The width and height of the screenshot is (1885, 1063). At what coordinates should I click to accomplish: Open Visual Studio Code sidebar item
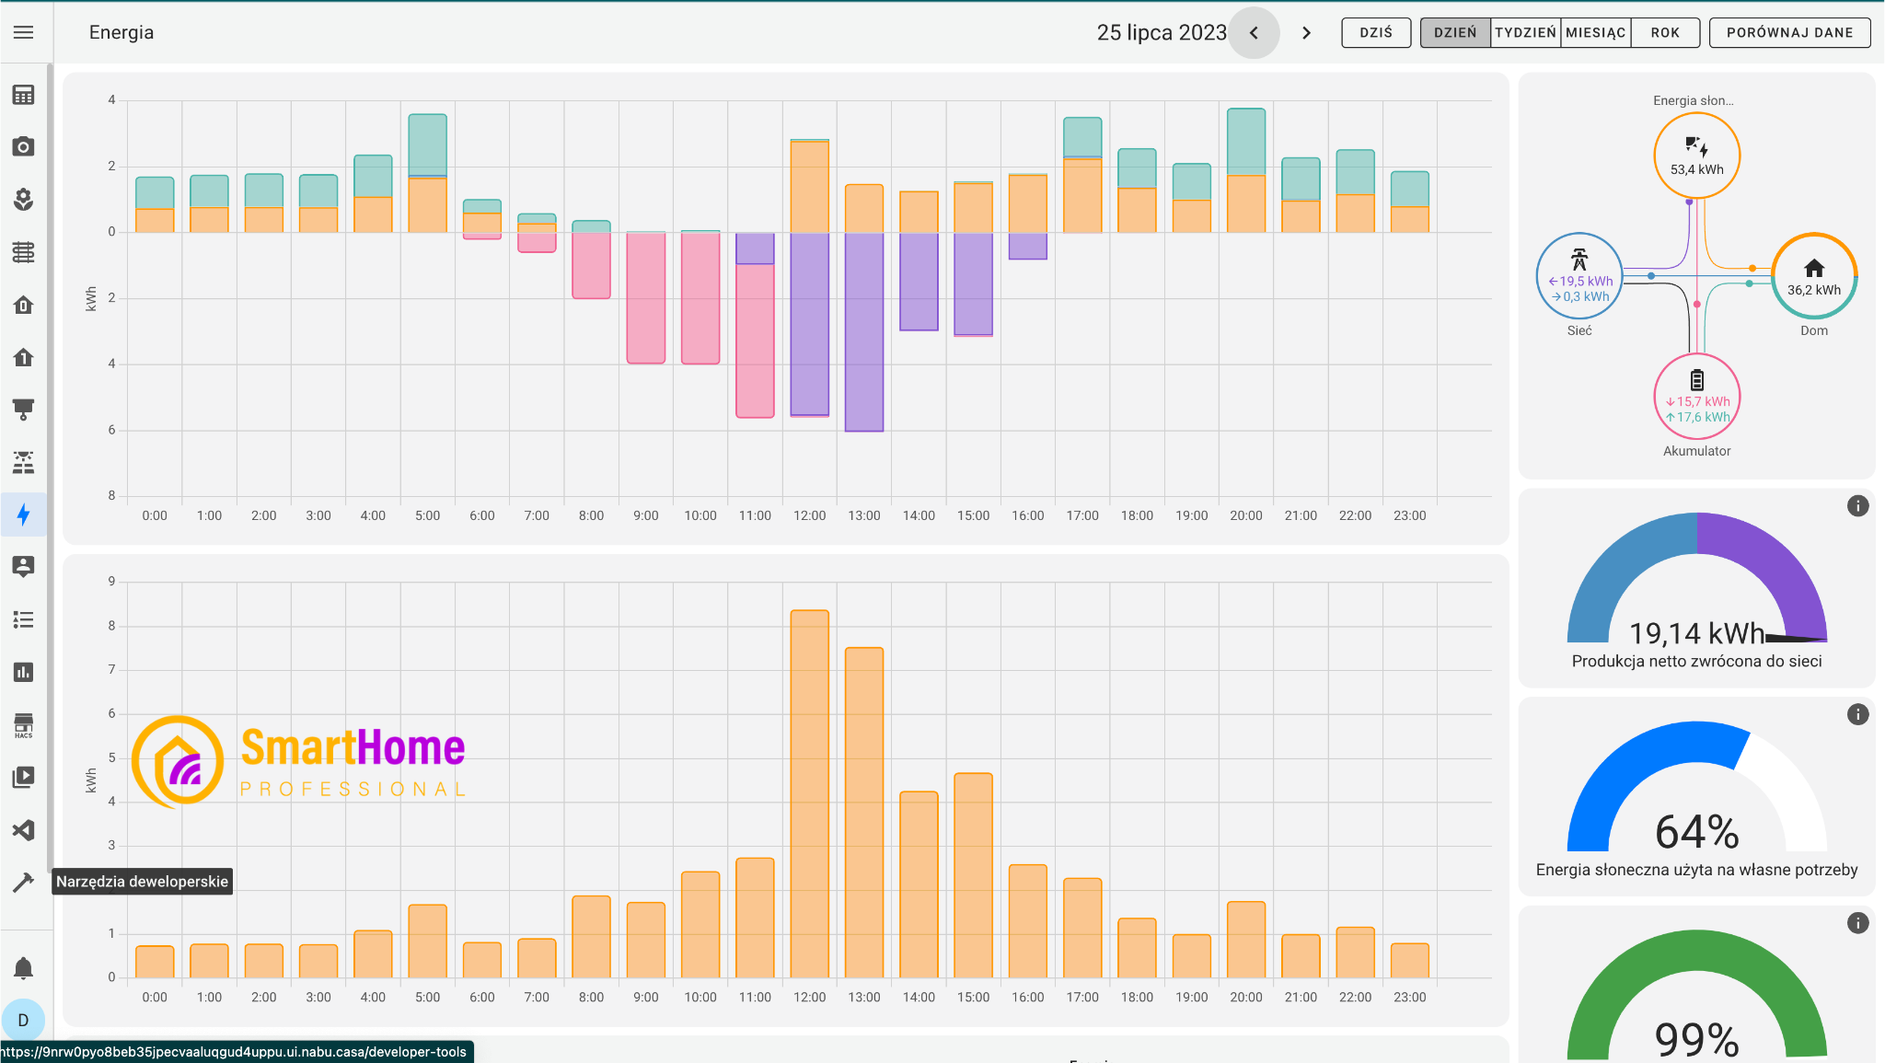(x=24, y=830)
